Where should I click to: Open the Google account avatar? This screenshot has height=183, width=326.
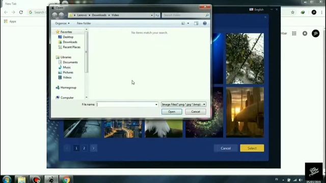pyautogui.click(x=316, y=34)
